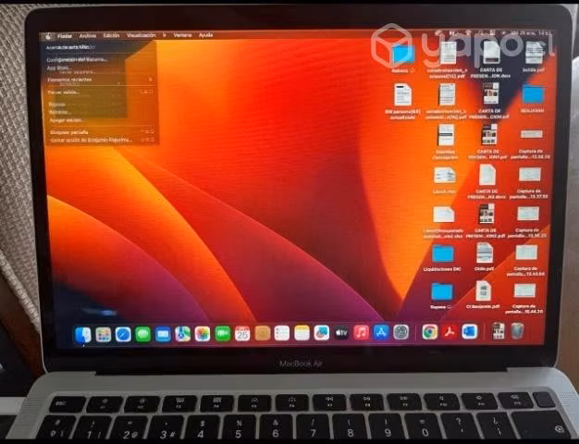Image resolution: width=579 pixels, height=444 pixels.
Task: Click the Apple logo in menu bar
Action: pos(48,36)
